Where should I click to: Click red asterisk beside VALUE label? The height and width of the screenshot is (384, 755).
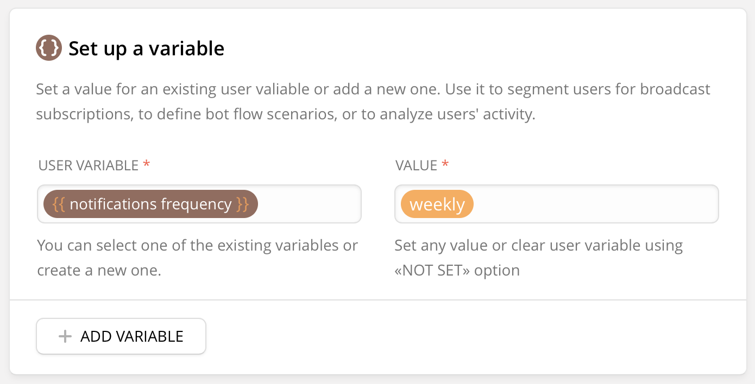coord(445,165)
